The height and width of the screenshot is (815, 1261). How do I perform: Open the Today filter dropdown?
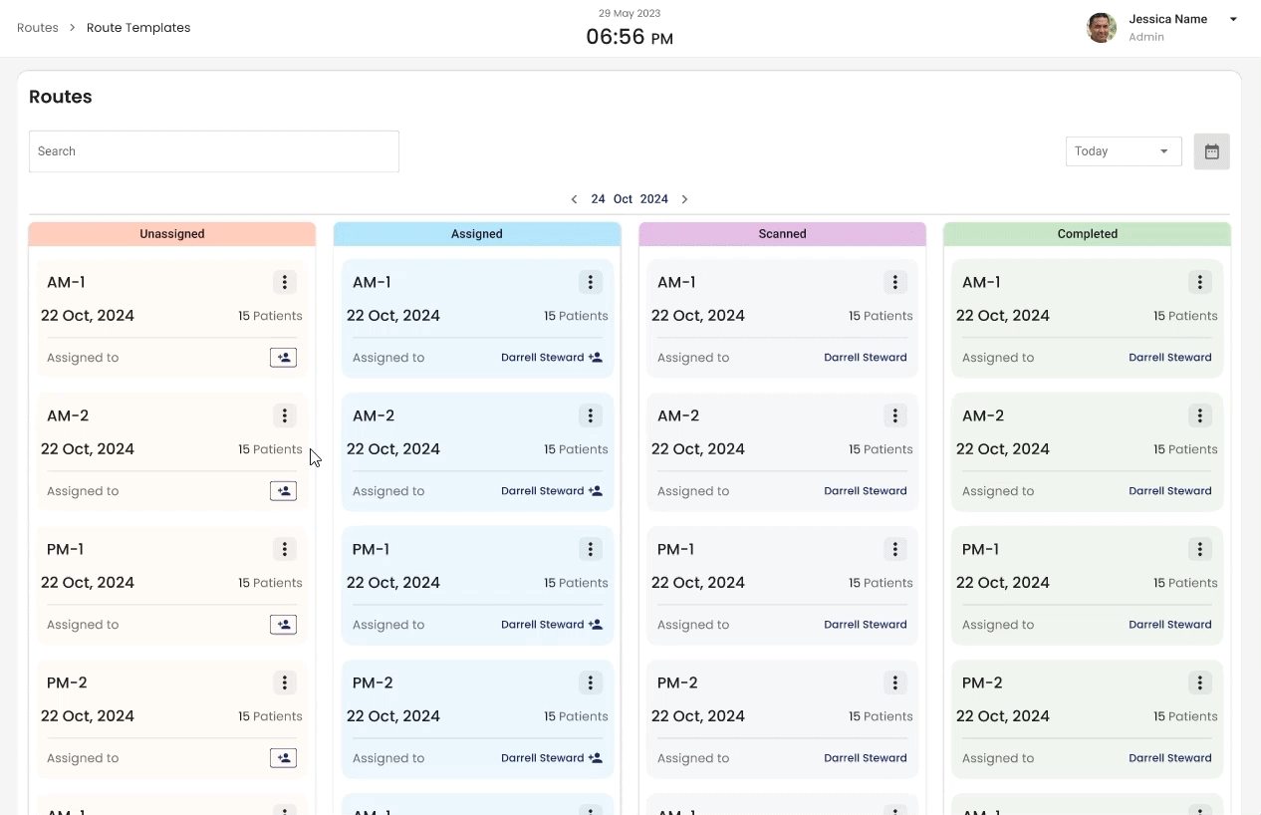pos(1123,151)
